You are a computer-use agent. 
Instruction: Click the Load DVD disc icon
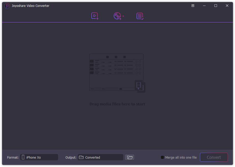(117, 16)
